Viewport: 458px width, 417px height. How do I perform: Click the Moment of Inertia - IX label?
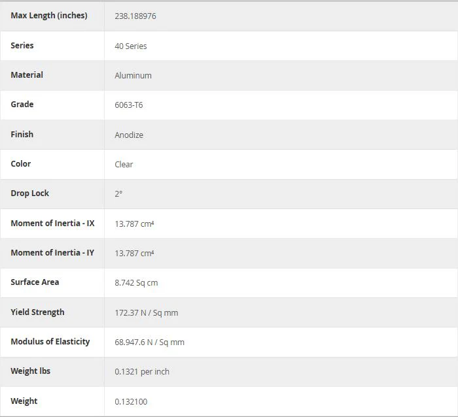pyautogui.click(x=52, y=224)
